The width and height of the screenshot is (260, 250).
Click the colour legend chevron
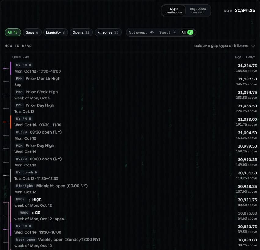[x=253, y=46]
